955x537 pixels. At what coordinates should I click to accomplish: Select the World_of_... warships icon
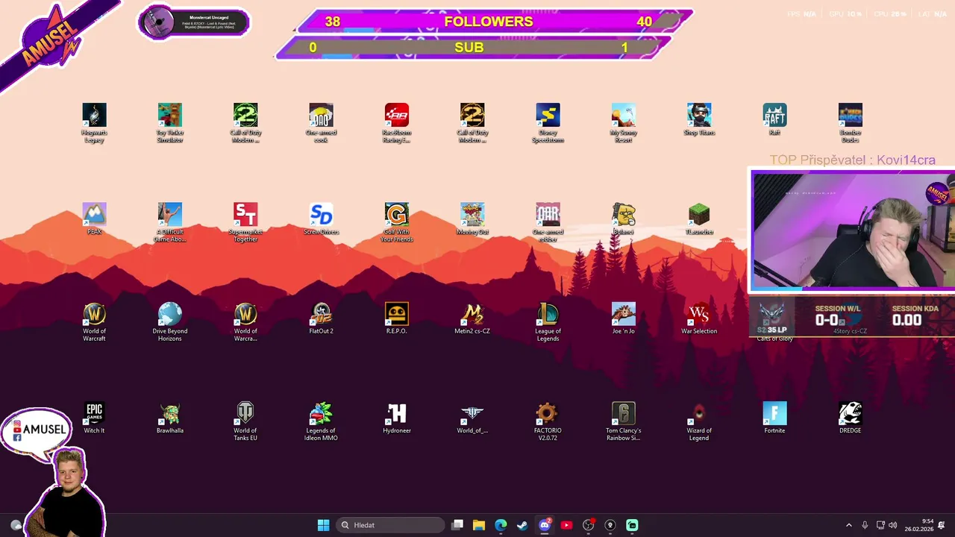click(472, 418)
